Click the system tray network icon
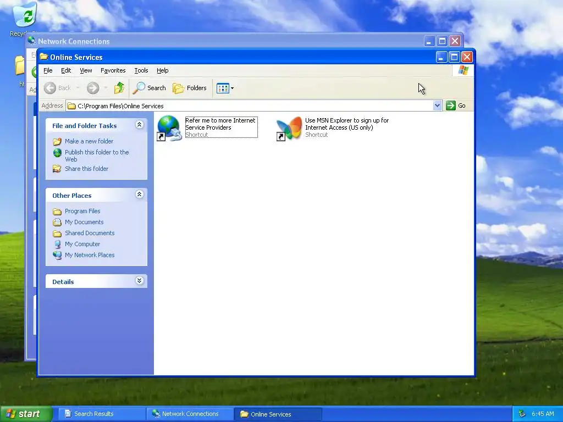Image resolution: width=563 pixels, height=422 pixels. coord(522,414)
